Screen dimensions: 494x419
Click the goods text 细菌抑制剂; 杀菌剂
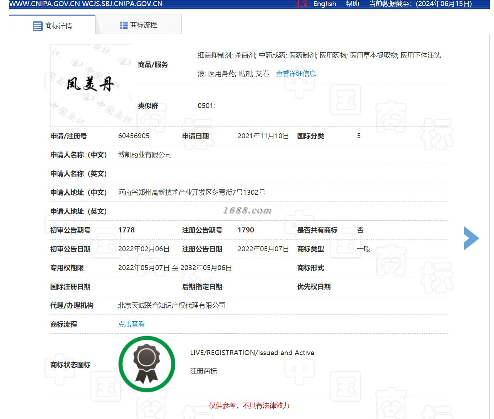click(227, 55)
